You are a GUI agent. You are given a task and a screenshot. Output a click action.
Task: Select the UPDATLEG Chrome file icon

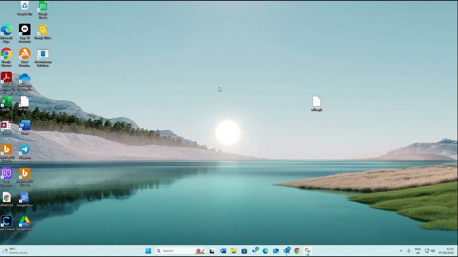point(6,199)
